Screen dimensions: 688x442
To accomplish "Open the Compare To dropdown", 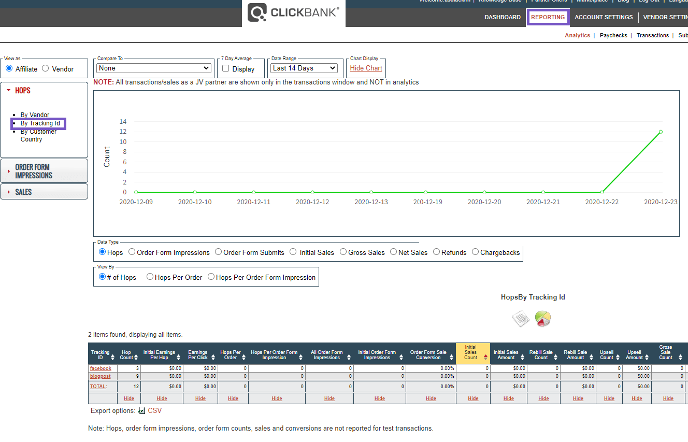I will click(x=154, y=68).
